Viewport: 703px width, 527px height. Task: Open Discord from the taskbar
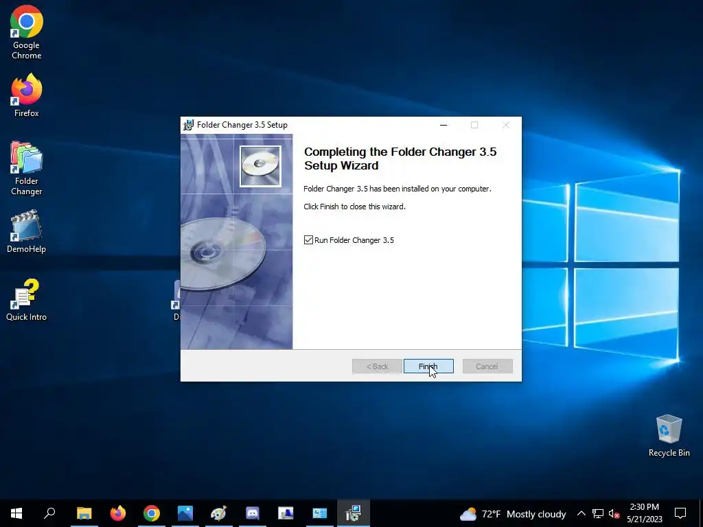tap(253, 513)
